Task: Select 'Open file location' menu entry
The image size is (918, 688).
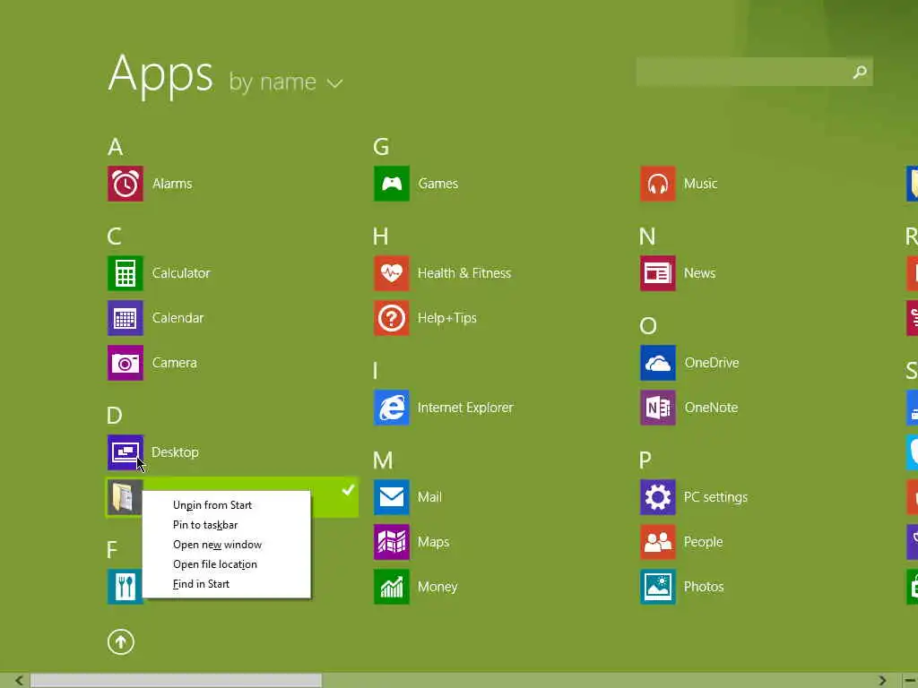Action: tap(215, 564)
